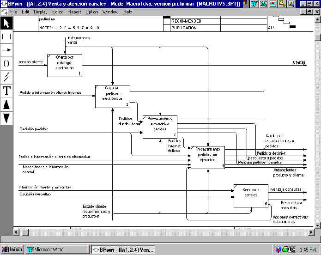Click the Necesidades e información control label
This screenshot has width=321, height=255.
(45, 170)
